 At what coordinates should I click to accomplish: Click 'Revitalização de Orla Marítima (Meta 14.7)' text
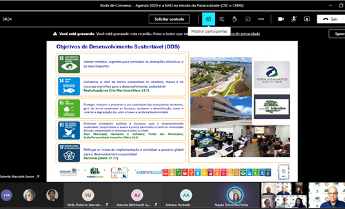click(x=116, y=90)
